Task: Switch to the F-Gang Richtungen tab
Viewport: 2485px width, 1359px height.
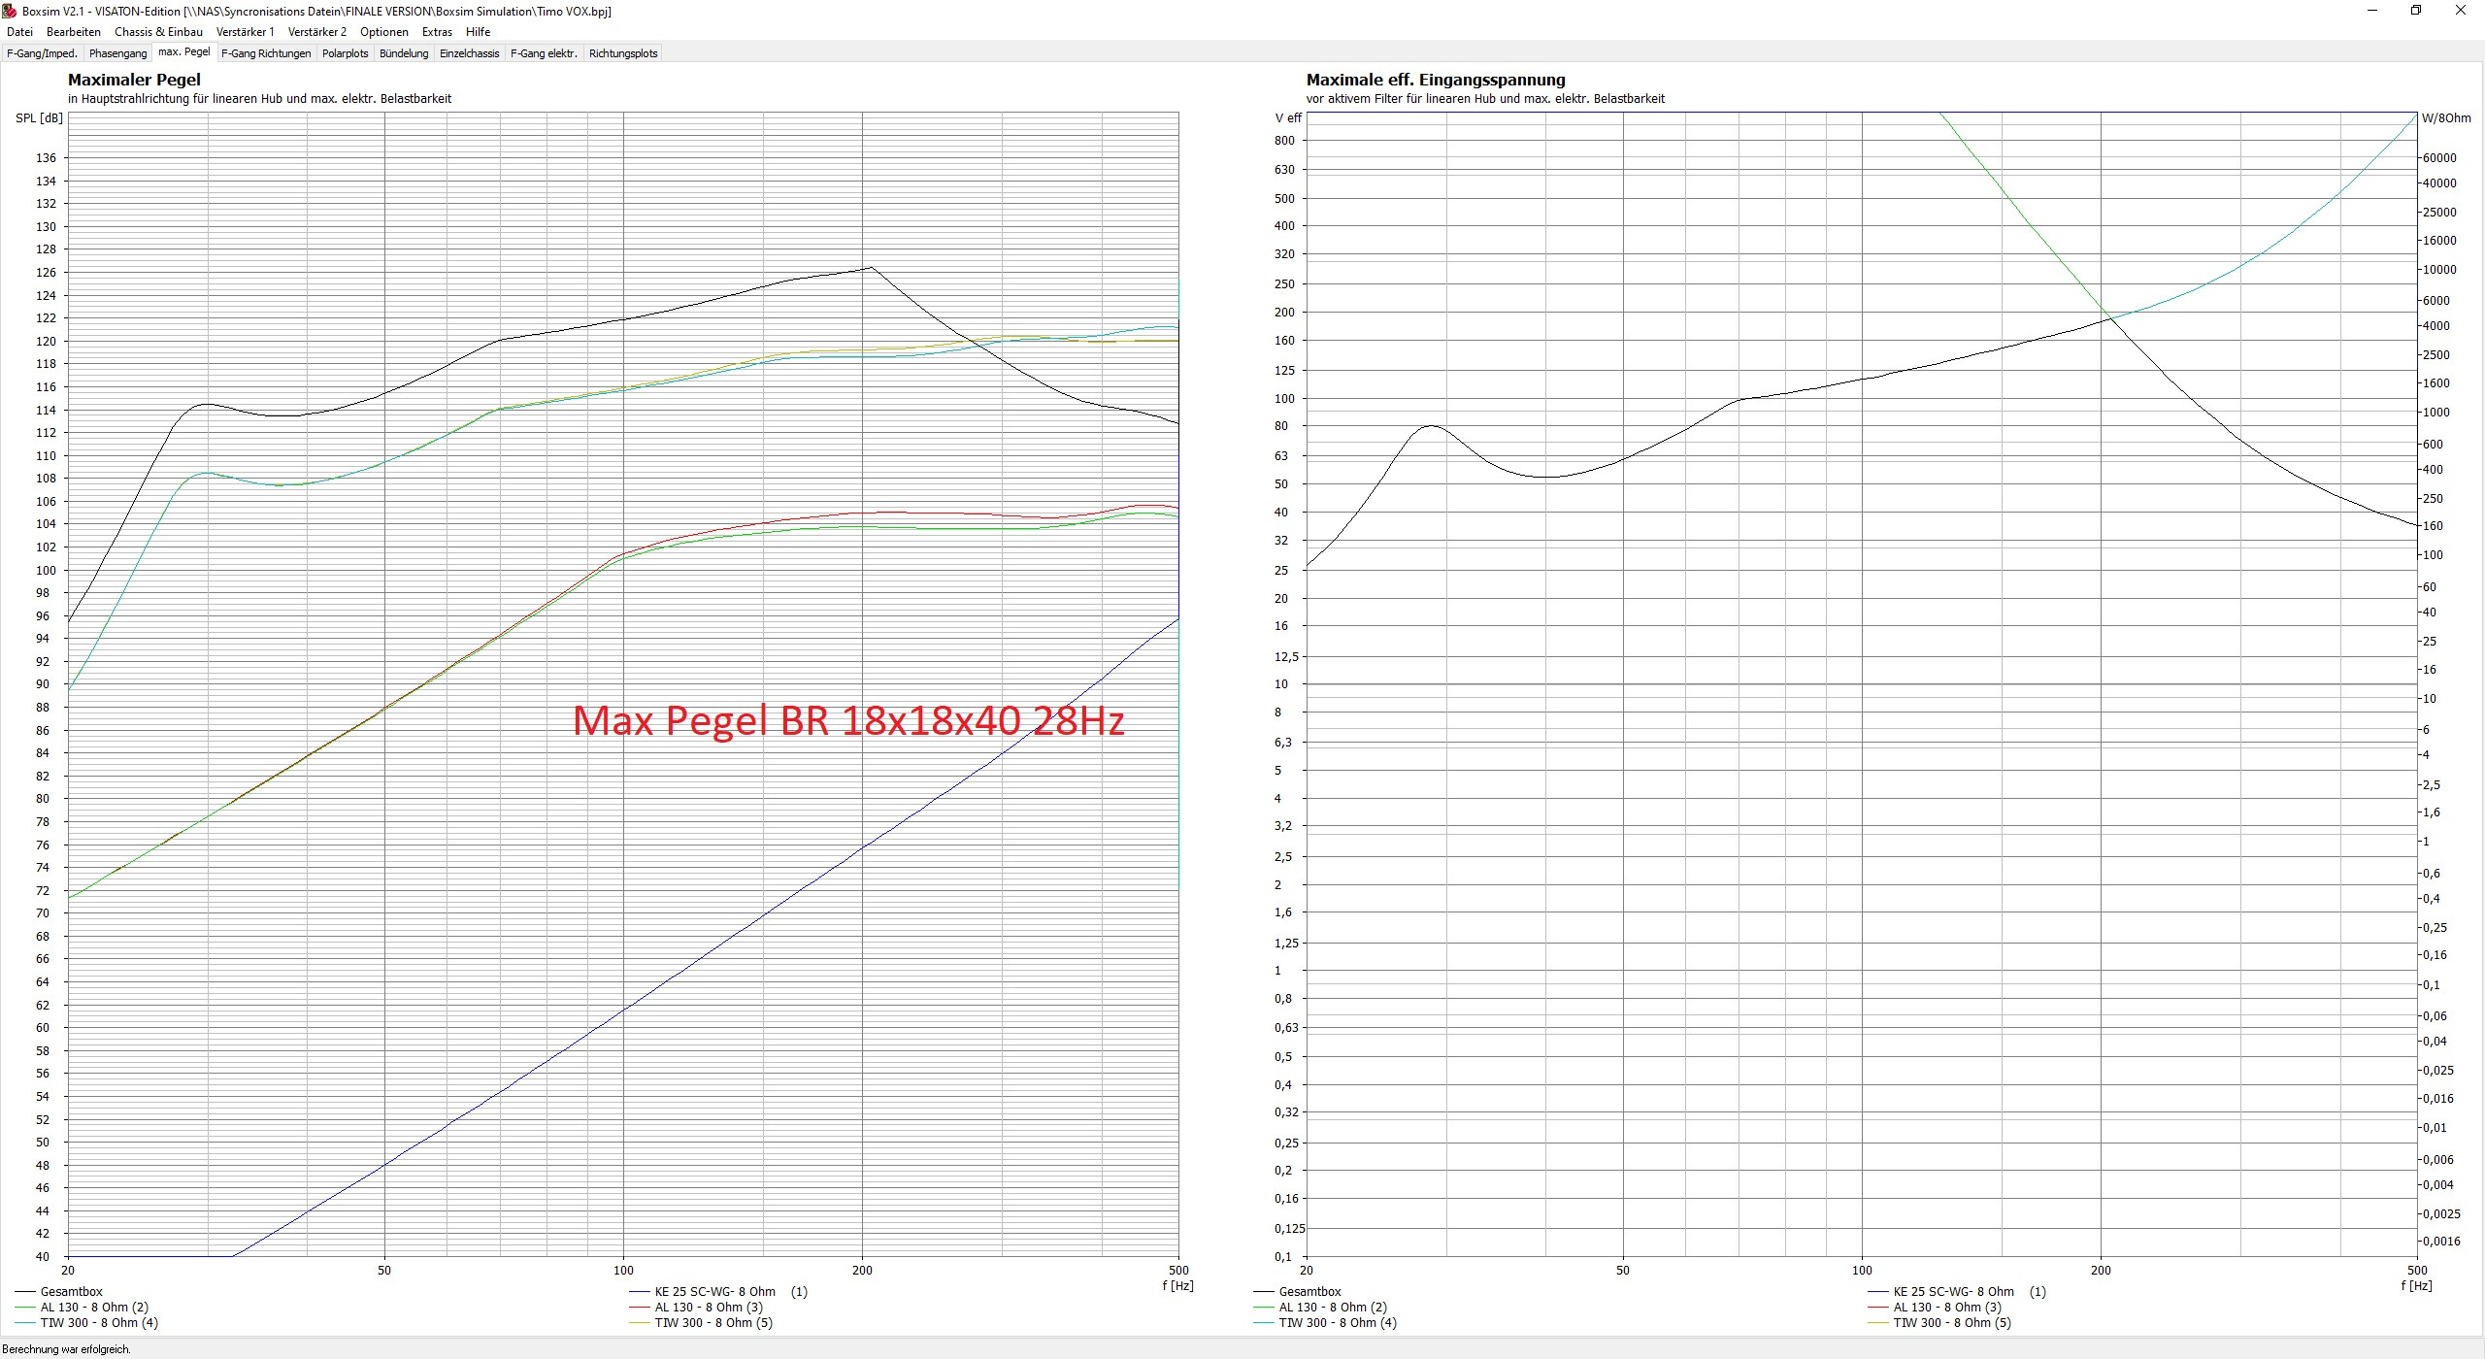Action: click(266, 53)
